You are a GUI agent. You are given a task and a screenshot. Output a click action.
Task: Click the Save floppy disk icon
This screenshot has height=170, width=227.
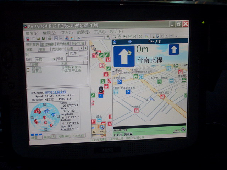tap(44, 39)
